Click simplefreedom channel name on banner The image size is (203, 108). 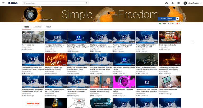(45, 19)
